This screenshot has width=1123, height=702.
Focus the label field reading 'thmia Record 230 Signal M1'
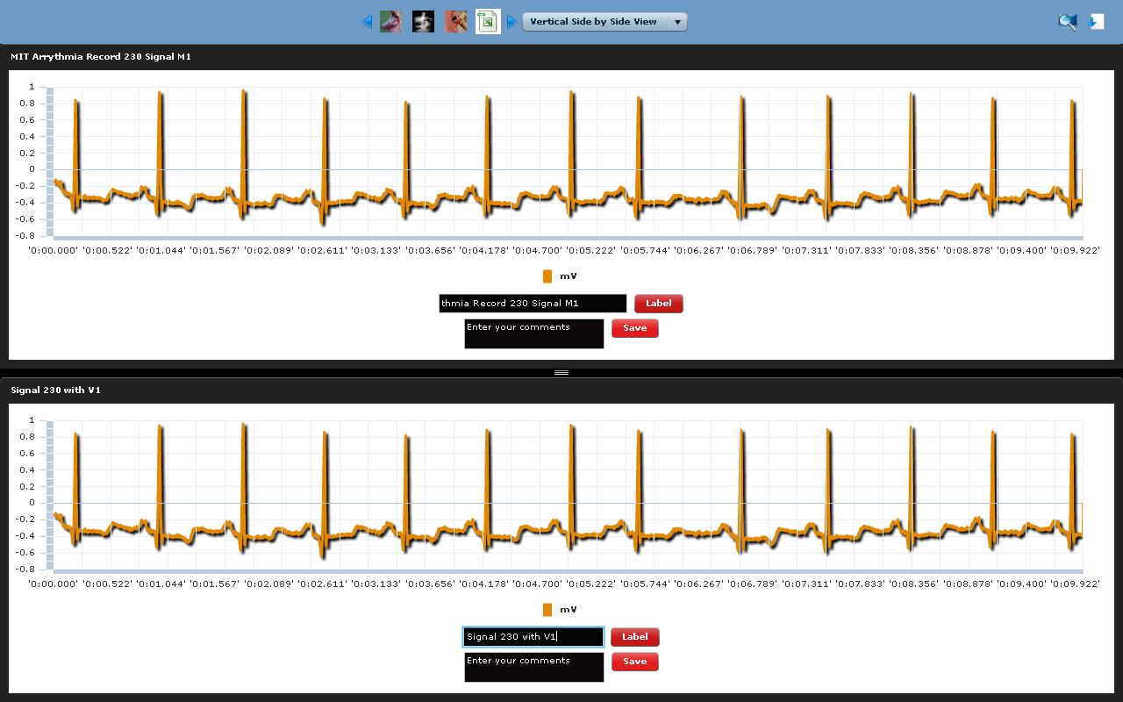pos(533,304)
